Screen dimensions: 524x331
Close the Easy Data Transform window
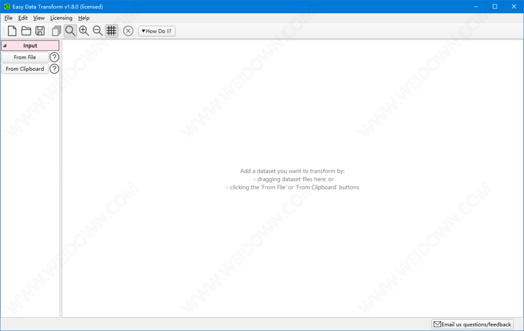(x=514, y=7)
